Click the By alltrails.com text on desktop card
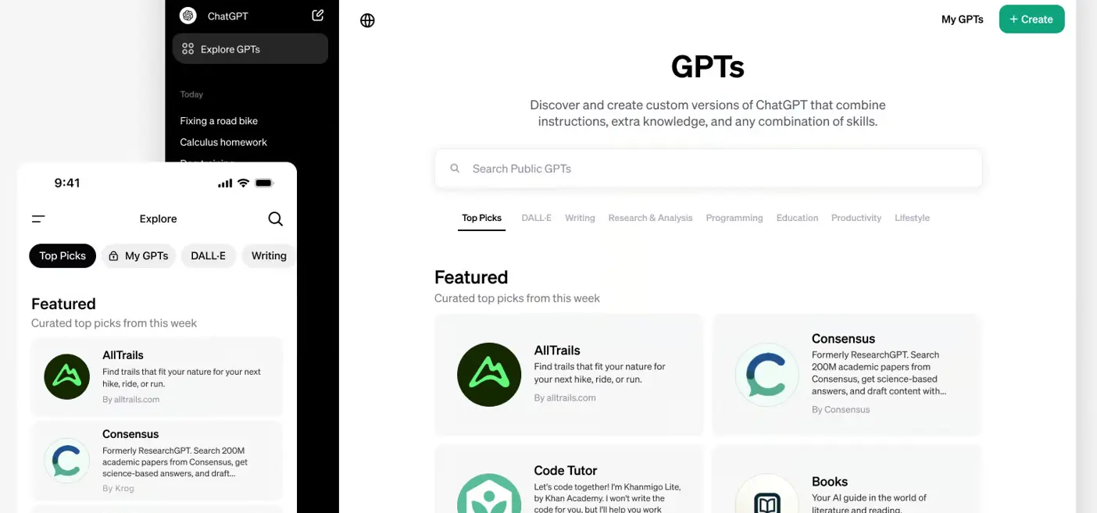Viewport: 1097px width, 513px height. 565,398
